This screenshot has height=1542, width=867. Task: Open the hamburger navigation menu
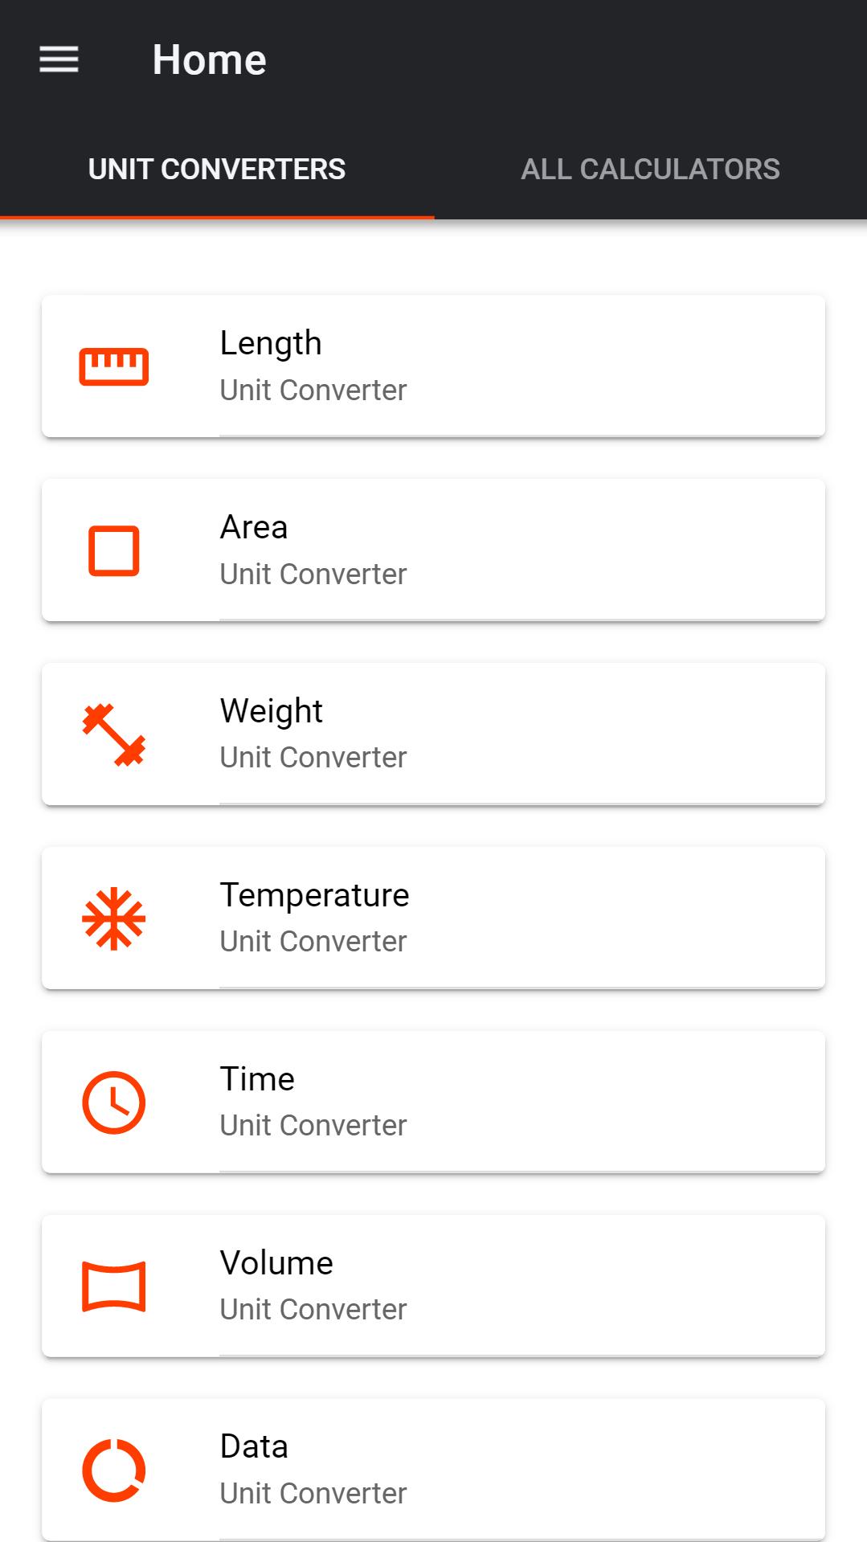click(x=59, y=59)
